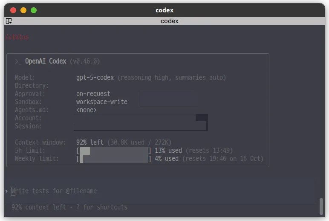
Task: Click '(resets 13:49)' text
Action: coord(209,151)
